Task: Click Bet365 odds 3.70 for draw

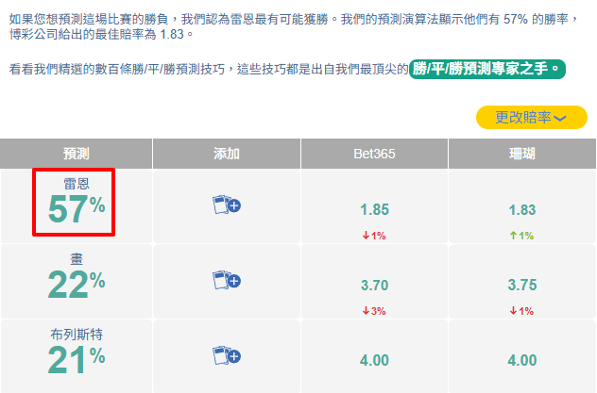Action: 375,285
